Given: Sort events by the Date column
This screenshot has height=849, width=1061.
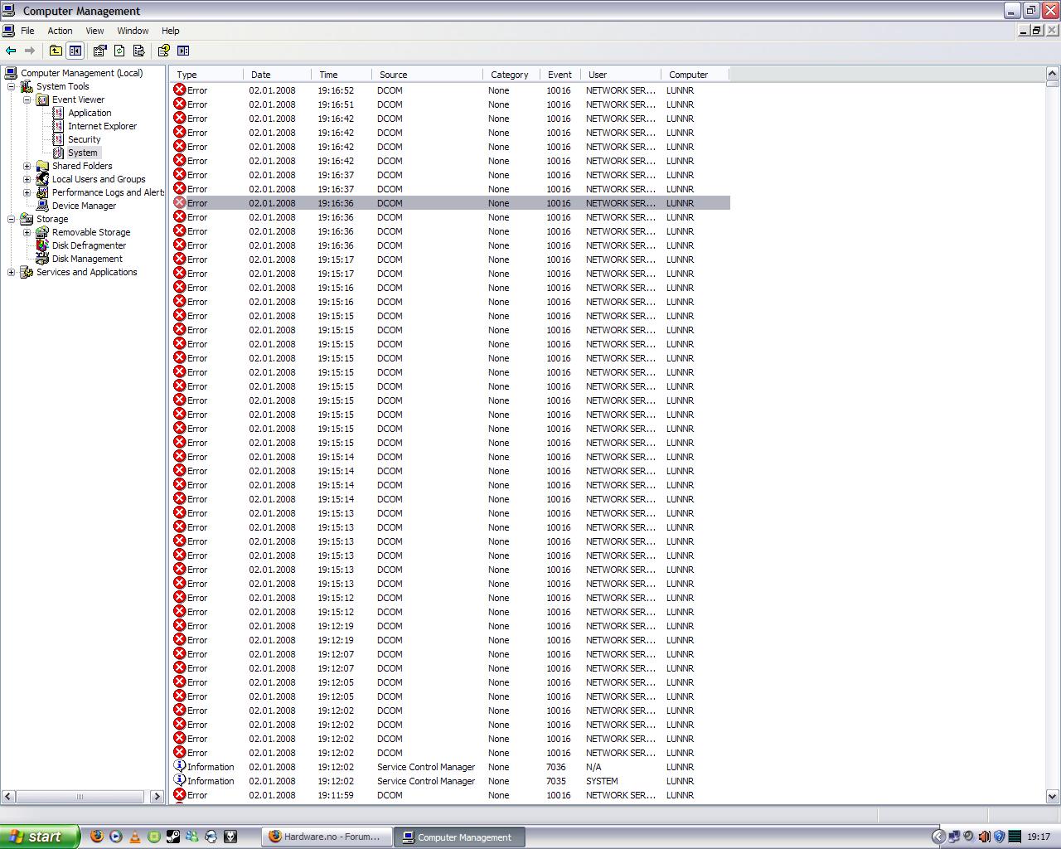Looking at the screenshot, I should pos(277,75).
